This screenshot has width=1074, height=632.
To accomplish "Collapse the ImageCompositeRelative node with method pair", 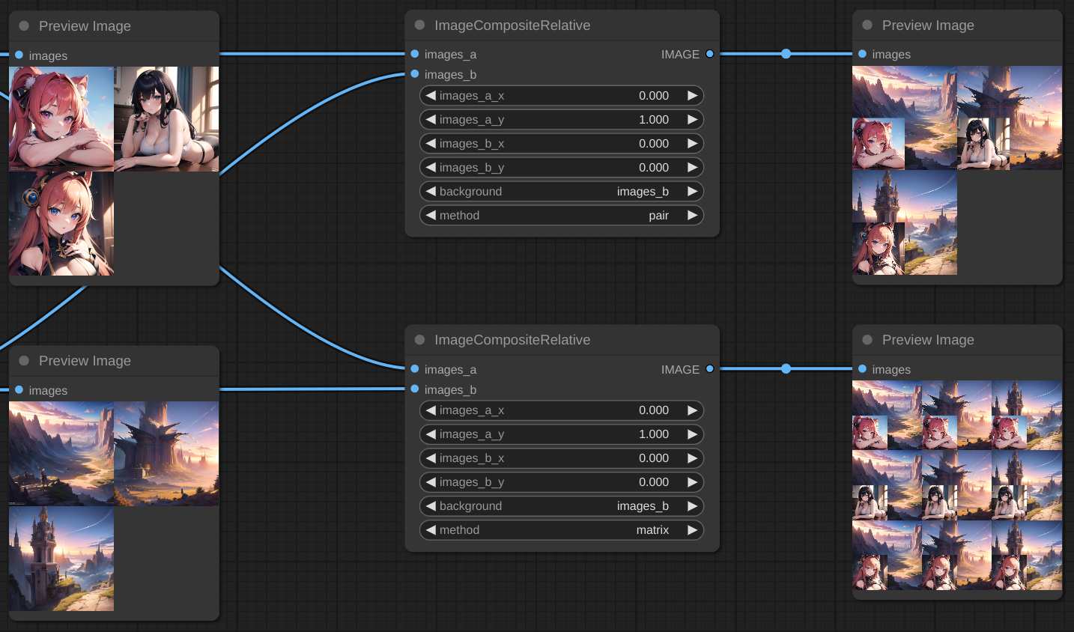I will point(419,25).
